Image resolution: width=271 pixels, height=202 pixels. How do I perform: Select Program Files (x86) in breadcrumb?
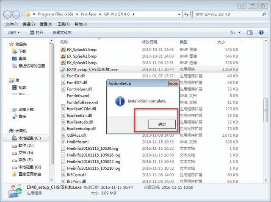55,14
